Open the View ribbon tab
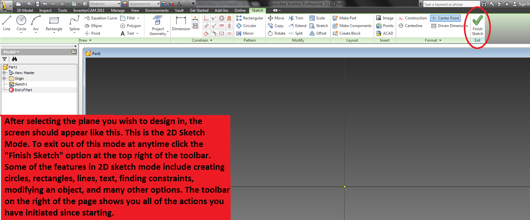530x220 pixels. click(x=135, y=10)
